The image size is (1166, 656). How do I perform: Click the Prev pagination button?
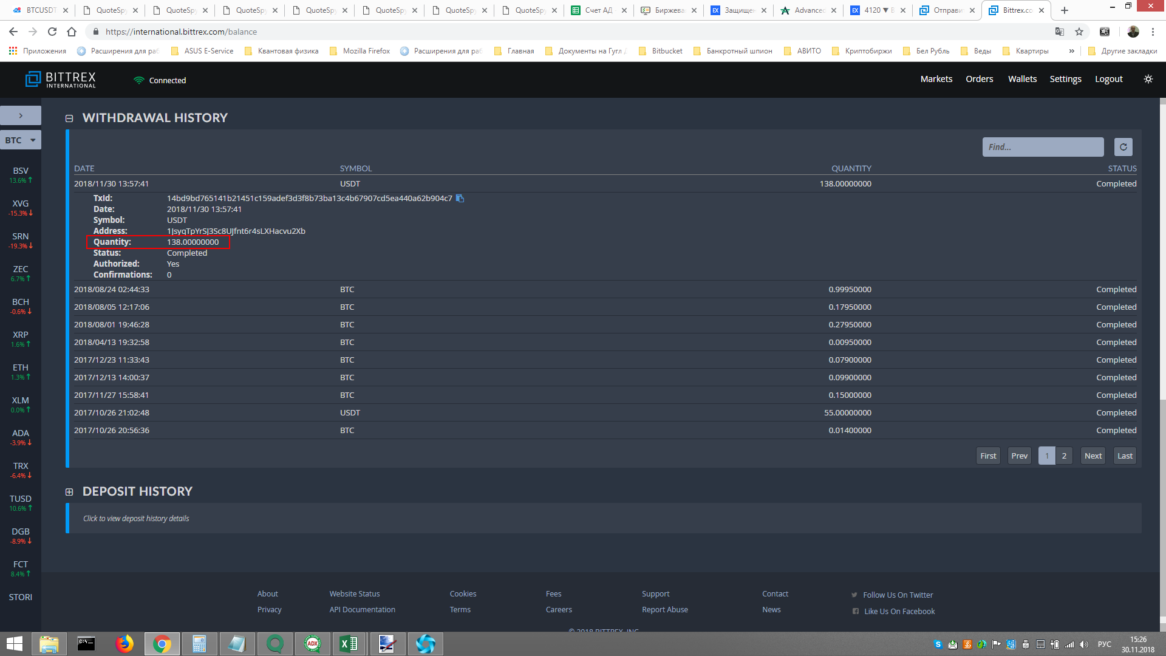point(1019,456)
